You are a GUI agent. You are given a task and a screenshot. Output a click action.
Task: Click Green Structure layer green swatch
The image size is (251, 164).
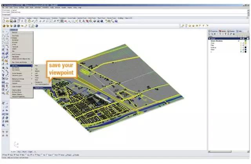click(x=246, y=41)
